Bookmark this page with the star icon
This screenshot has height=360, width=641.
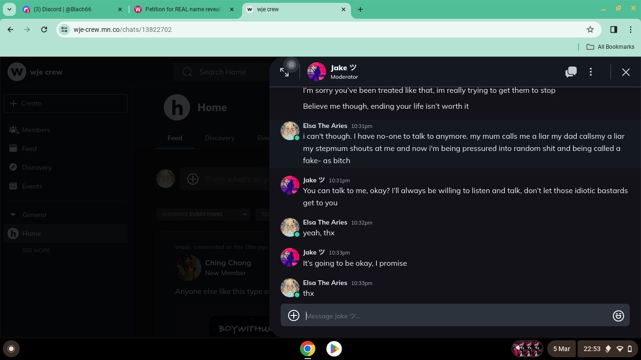[590, 30]
